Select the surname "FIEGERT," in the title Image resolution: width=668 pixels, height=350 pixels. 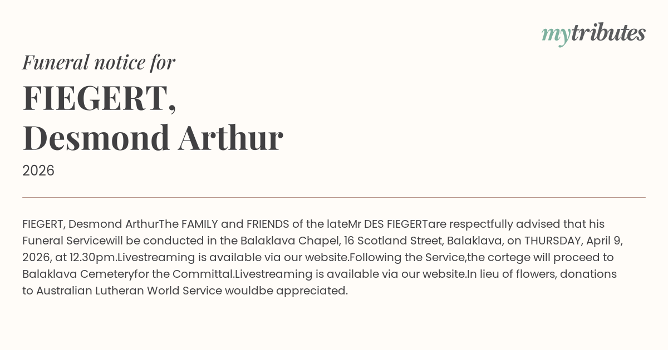[99, 98]
